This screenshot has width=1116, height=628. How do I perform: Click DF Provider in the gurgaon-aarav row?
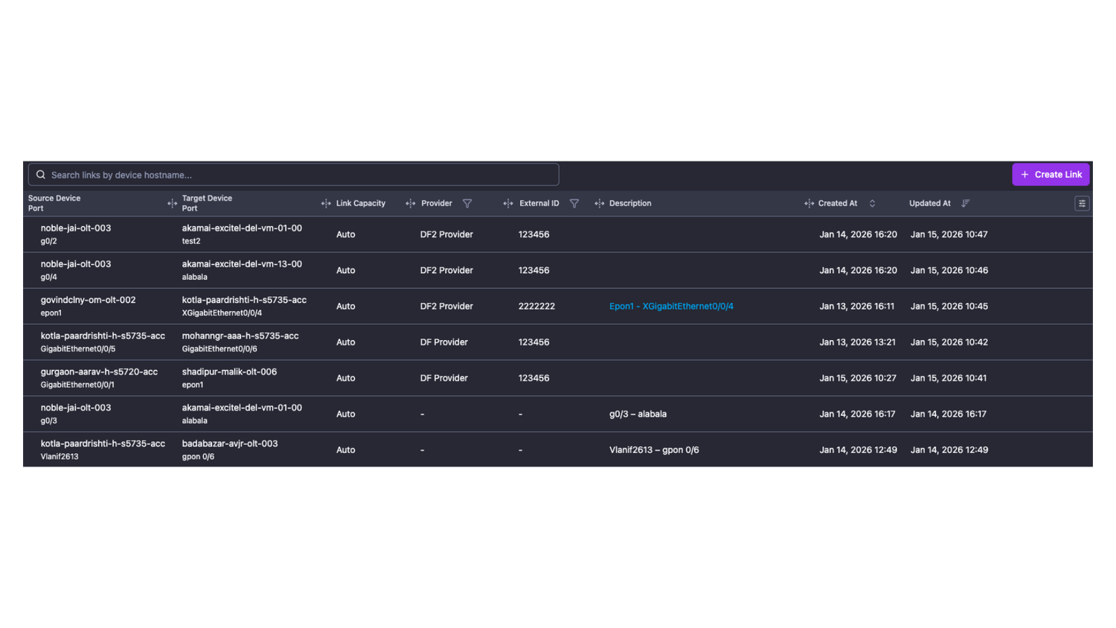(443, 378)
